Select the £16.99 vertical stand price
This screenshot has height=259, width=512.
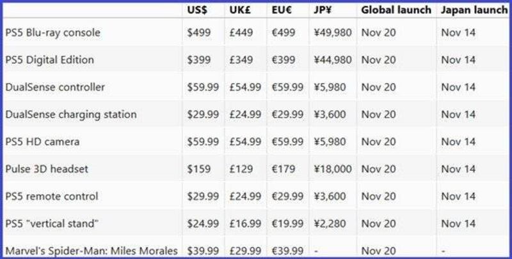pyautogui.click(x=245, y=224)
